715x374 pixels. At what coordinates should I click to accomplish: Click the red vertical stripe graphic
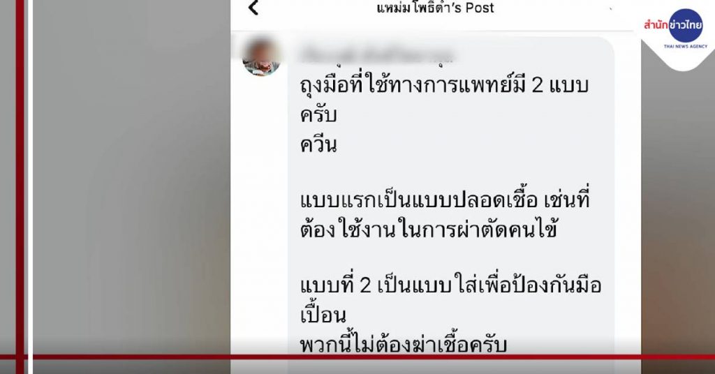(20, 187)
